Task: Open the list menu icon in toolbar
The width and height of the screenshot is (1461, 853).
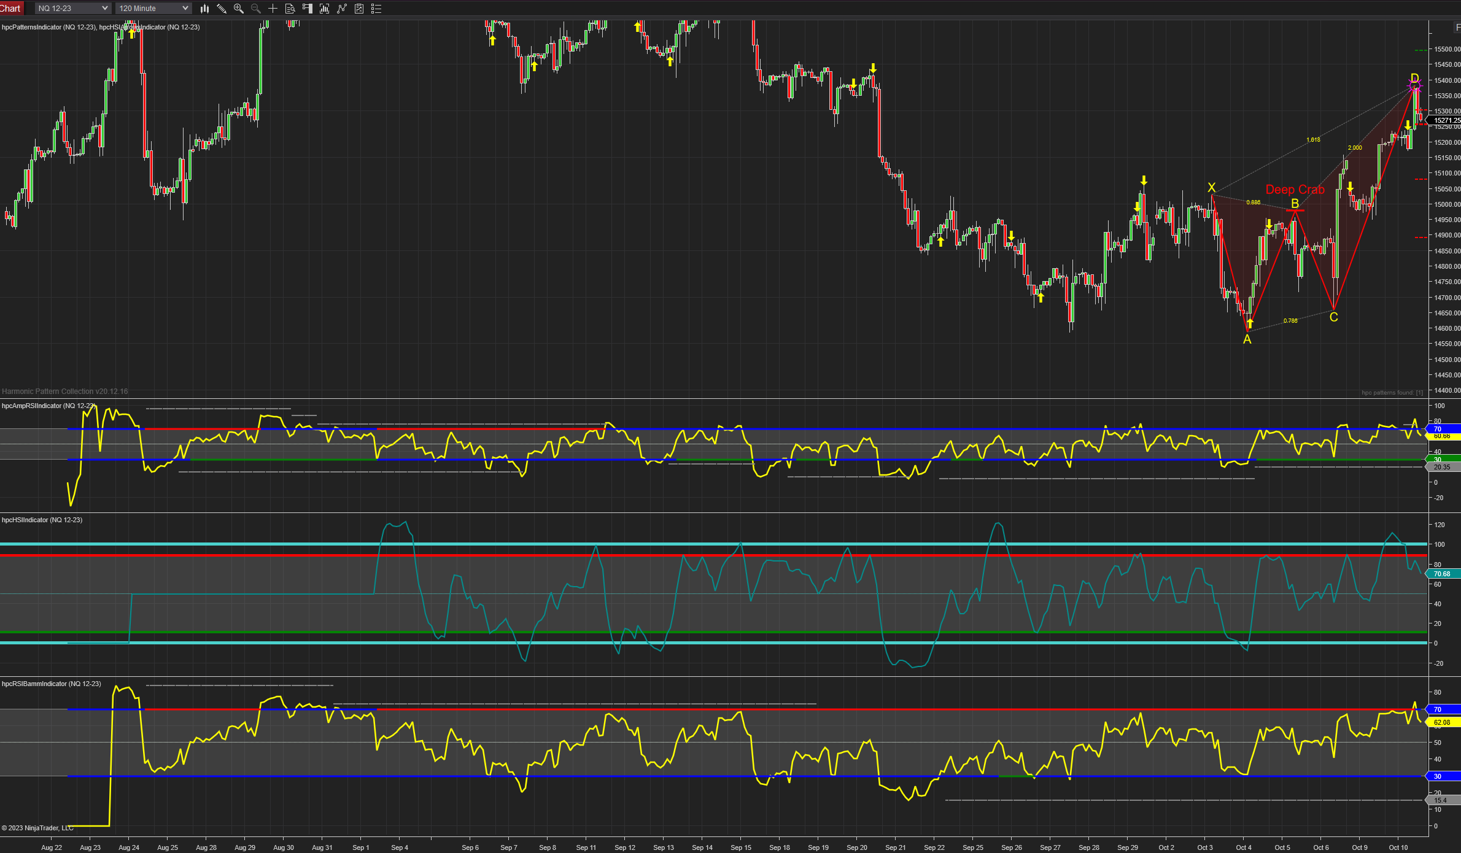Action: 376,9
